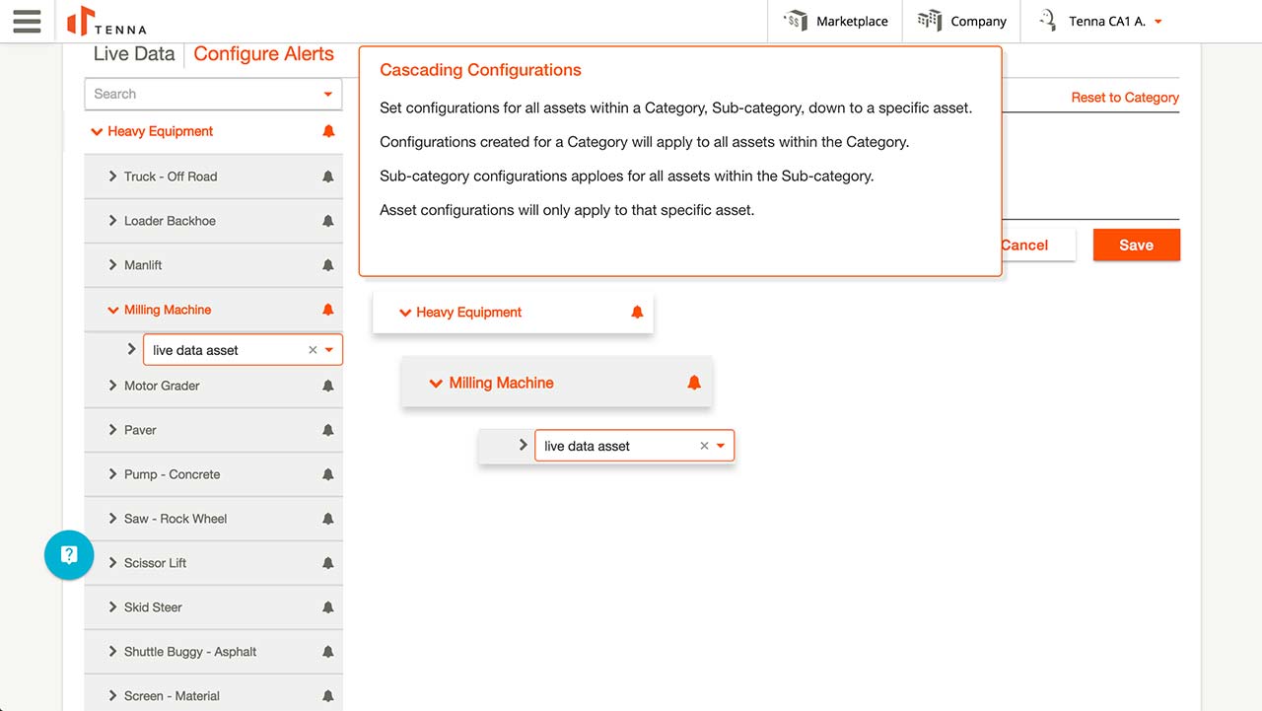Switch to the Live Data tab
1262x711 pixels.
coord(133,54)
